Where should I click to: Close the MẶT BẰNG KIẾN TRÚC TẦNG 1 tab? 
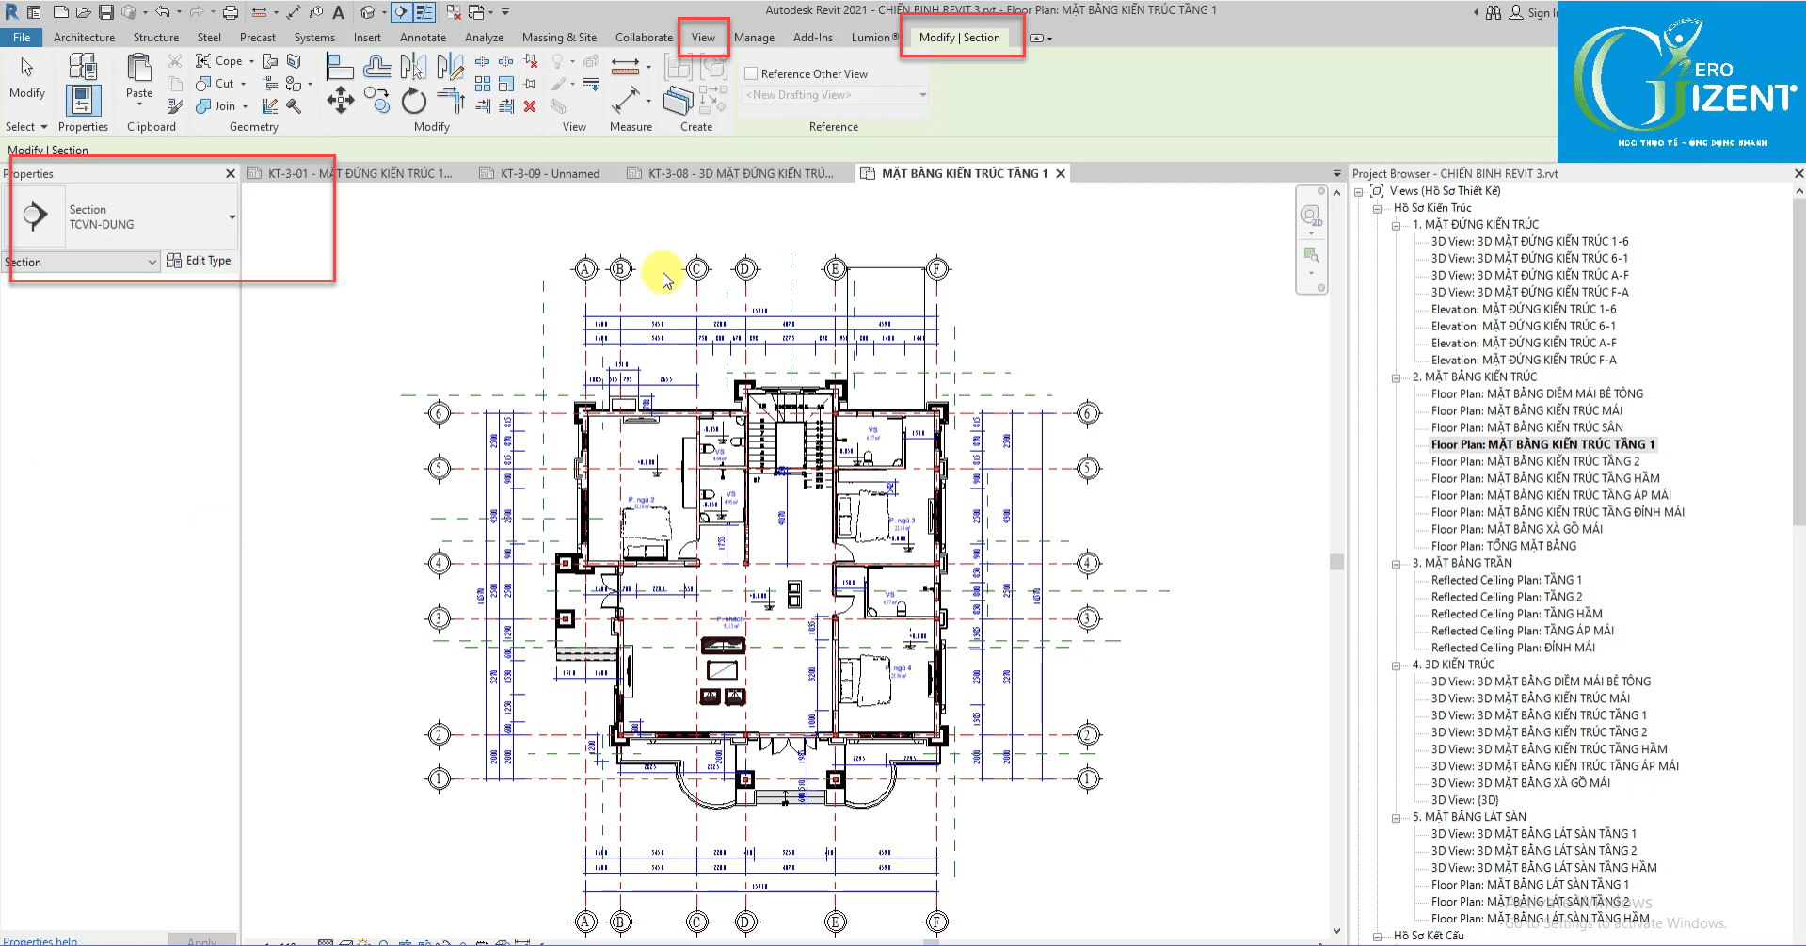pos(1061,173)
